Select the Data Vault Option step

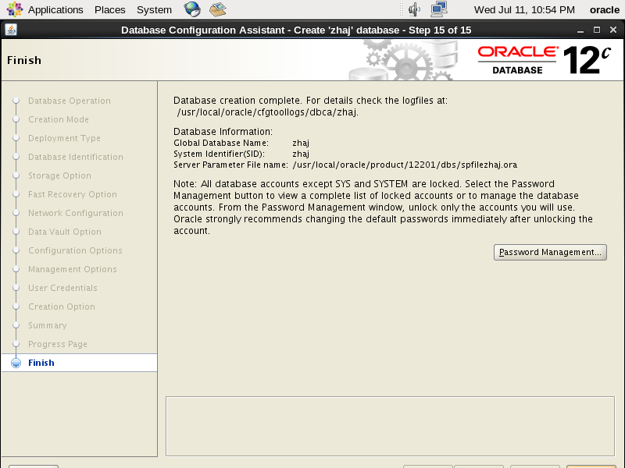(65, 232)
